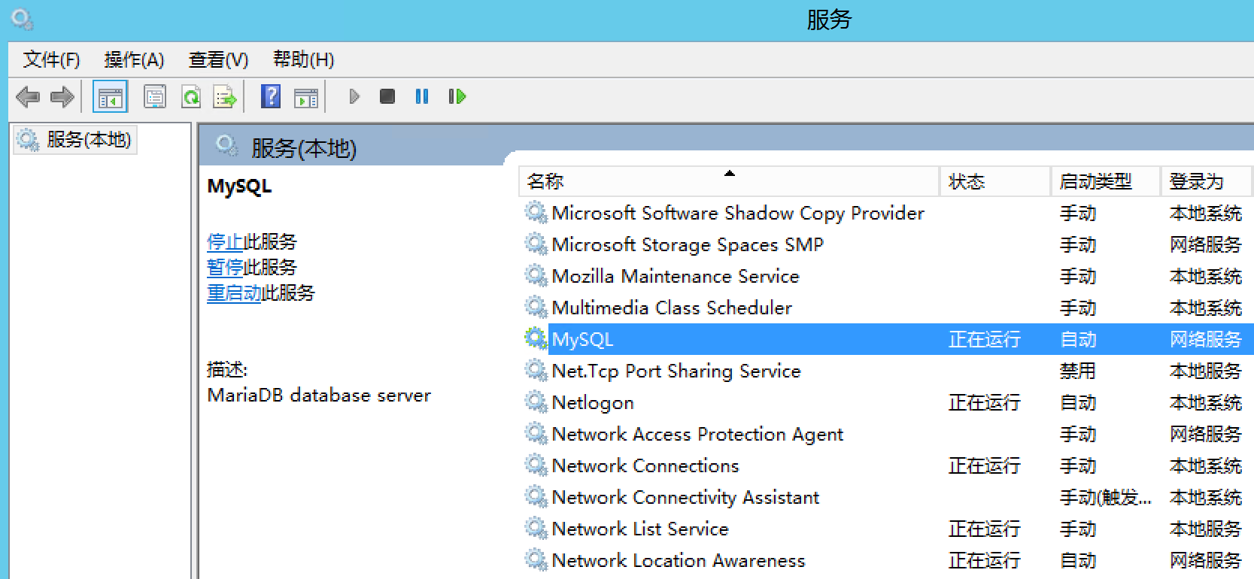Click the Back arrow toolbar icon
Image resolution: width=1254 pixels, height=579 pixels.
coord(28,96)
